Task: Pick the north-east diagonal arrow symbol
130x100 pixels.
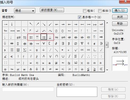Action: 37,24
